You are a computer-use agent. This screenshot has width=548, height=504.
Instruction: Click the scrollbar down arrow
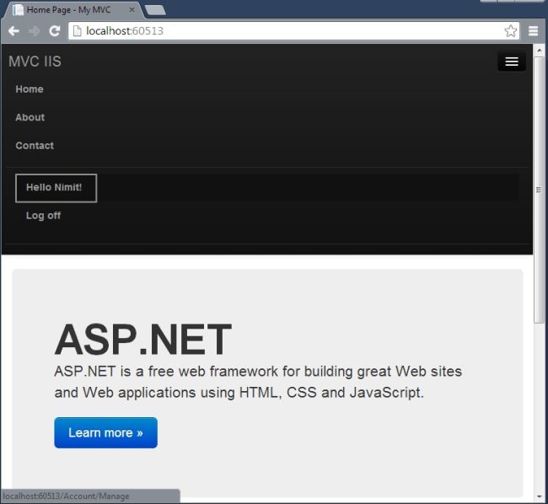[x=539, y=496]
